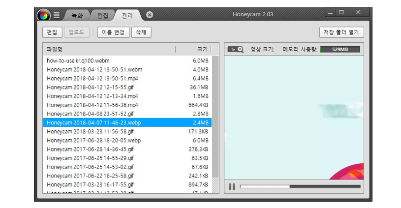Select the 관리 tab

127,15
